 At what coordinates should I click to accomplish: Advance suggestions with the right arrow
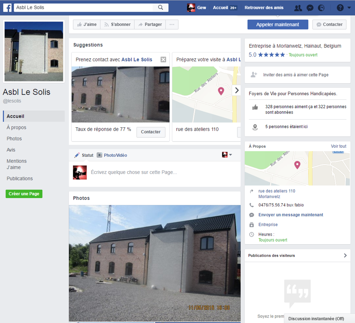point(237,90)
